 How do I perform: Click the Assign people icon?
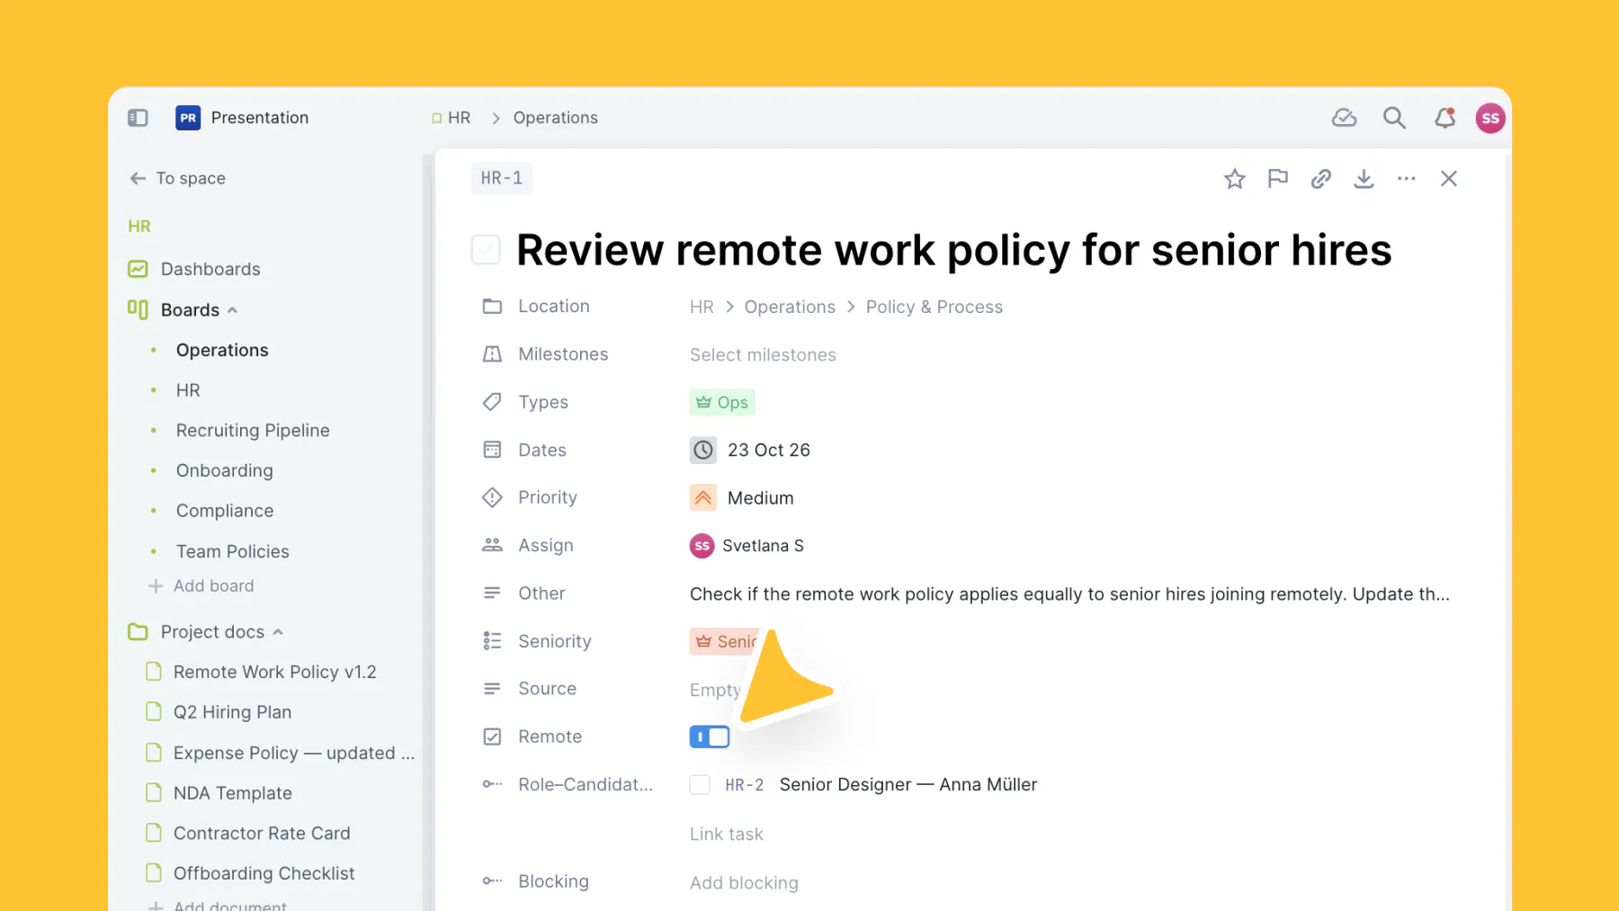pos(492,545)
